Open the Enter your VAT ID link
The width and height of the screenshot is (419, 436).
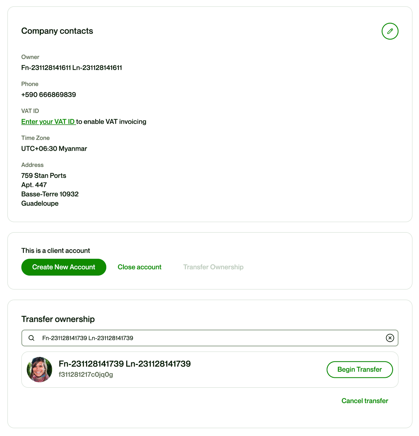click(x=48, y=122)
